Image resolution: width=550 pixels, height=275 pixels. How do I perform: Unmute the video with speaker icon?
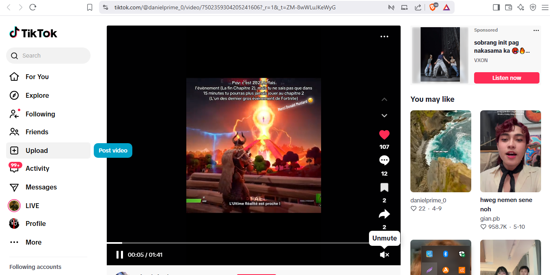click(x=384, y=255)
